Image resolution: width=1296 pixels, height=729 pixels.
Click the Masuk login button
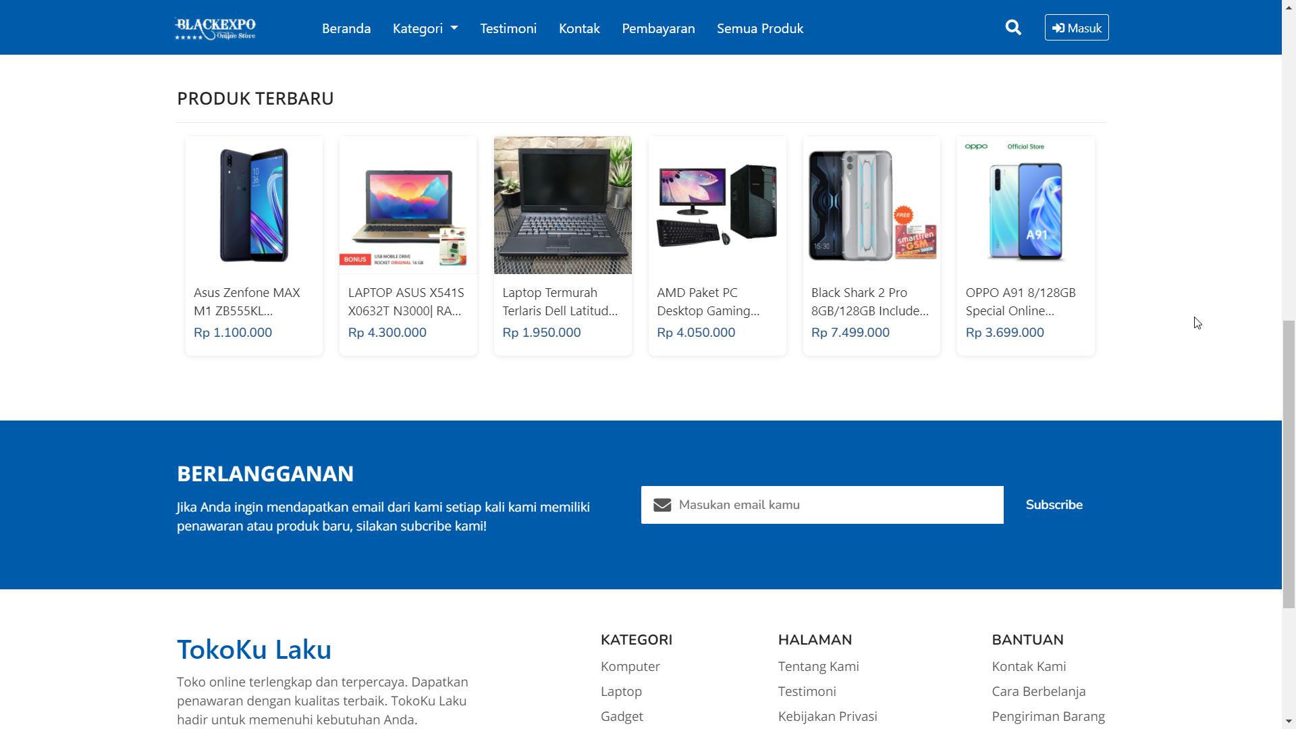[x=1077, y=28]
